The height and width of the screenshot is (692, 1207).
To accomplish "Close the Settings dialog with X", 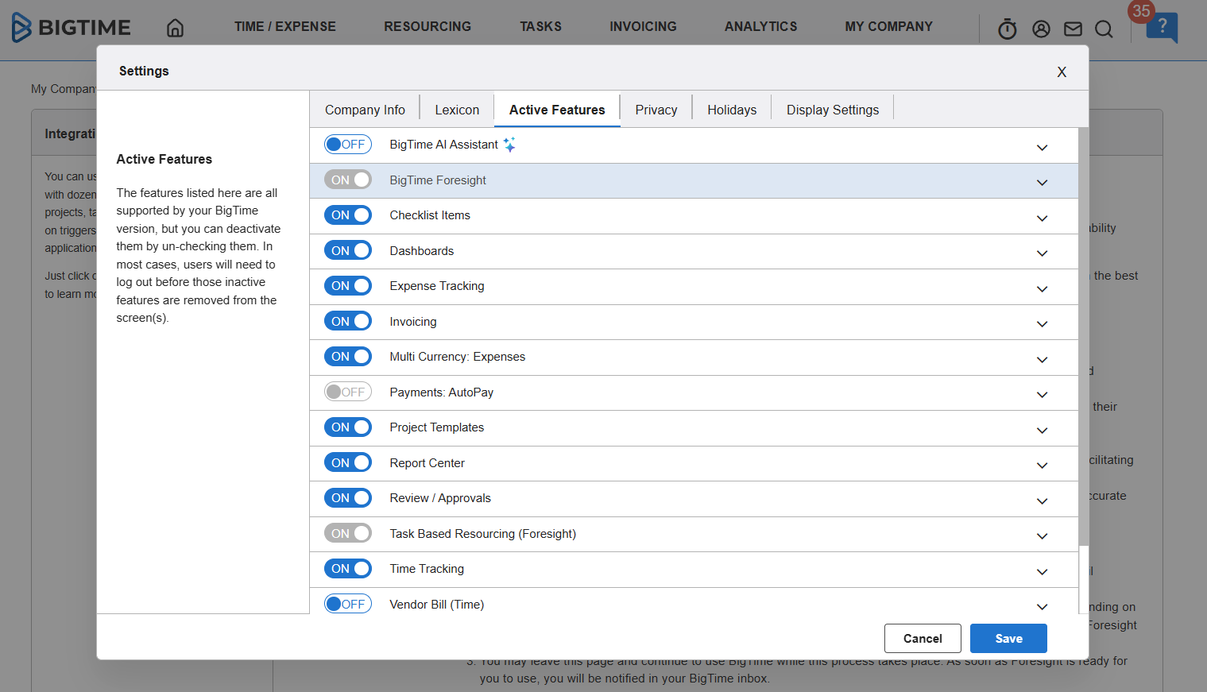I will tap(1062, 72).
